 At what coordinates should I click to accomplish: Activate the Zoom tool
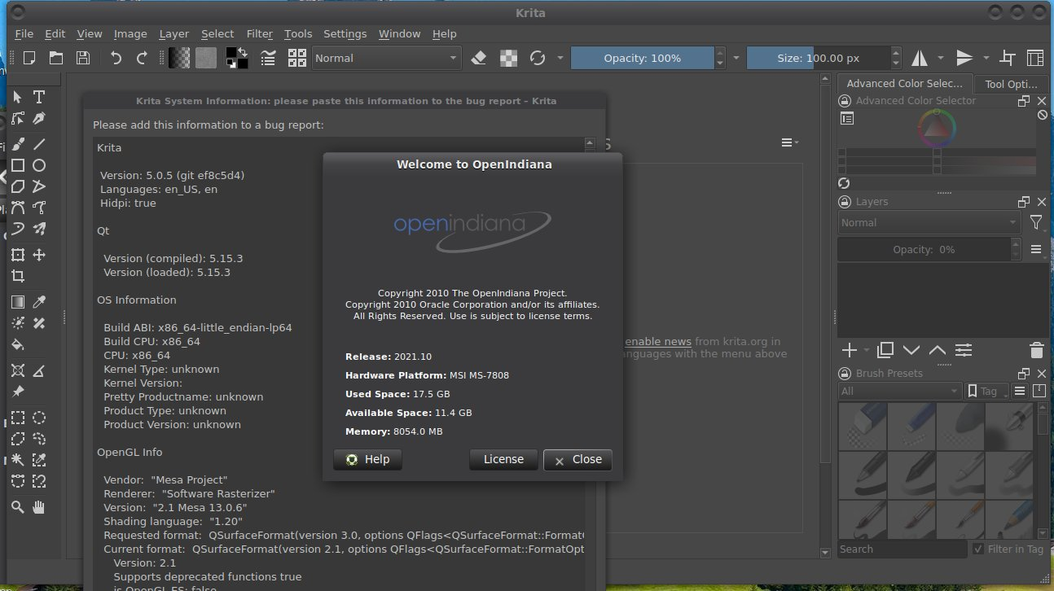coord(17,507)
